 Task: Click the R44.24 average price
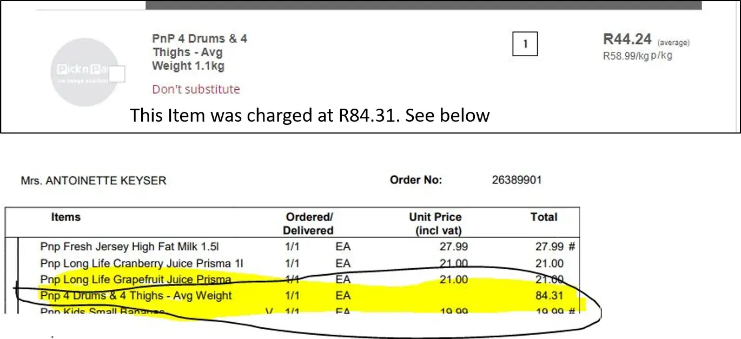(627, 39)
